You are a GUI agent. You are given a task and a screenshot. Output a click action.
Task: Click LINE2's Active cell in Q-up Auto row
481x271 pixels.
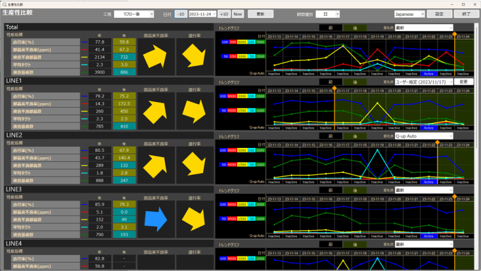[x=429, y=182]
